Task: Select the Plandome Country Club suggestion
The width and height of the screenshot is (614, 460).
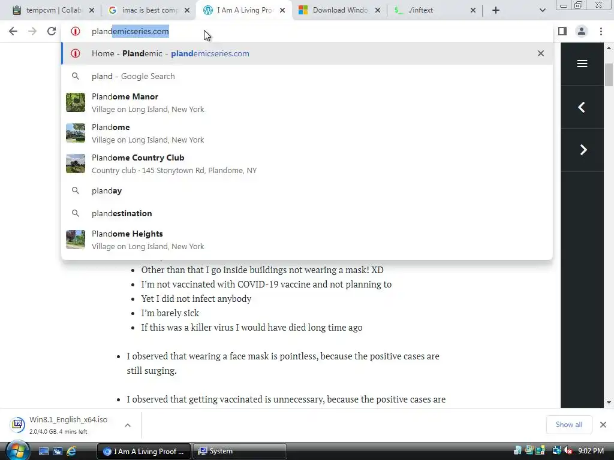Action: (307, 164)
